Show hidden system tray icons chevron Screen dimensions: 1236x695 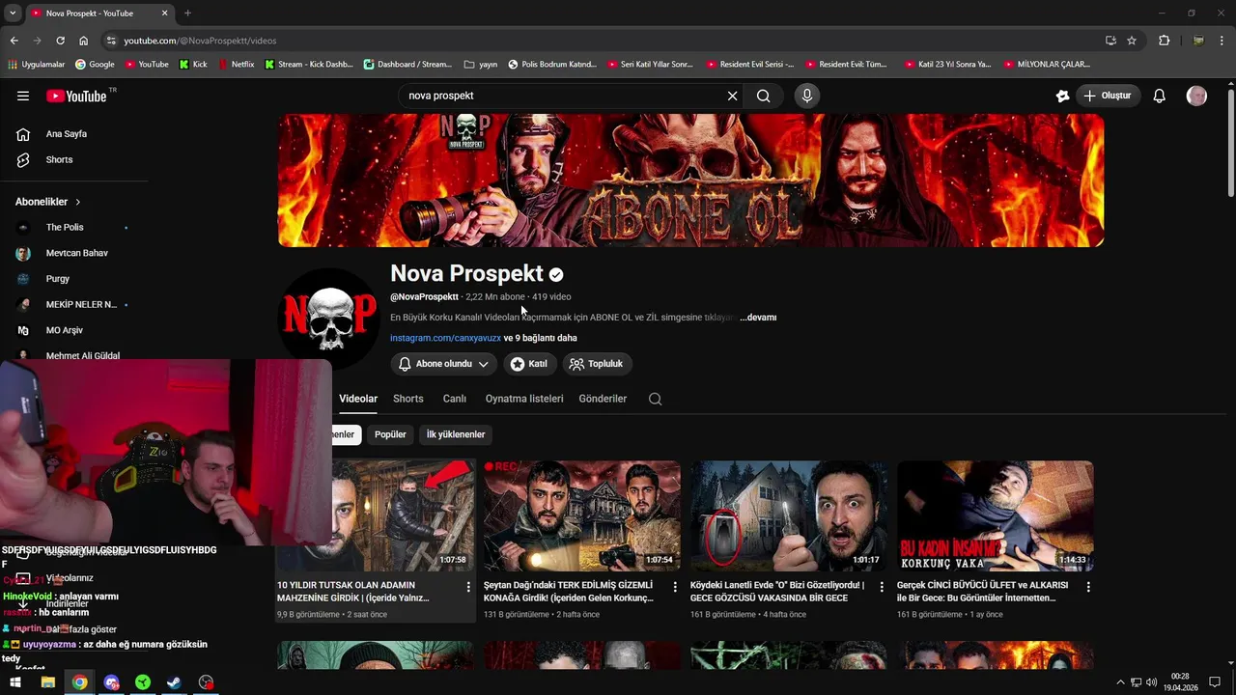[x=1121, y=682]
